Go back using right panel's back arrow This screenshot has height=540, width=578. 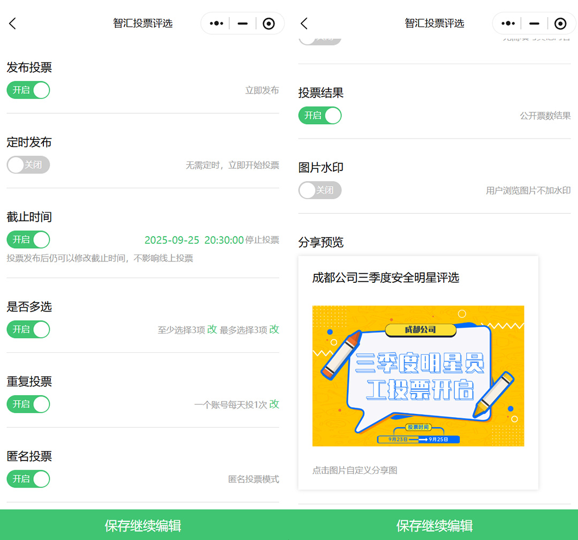click(x=304, y=24)
